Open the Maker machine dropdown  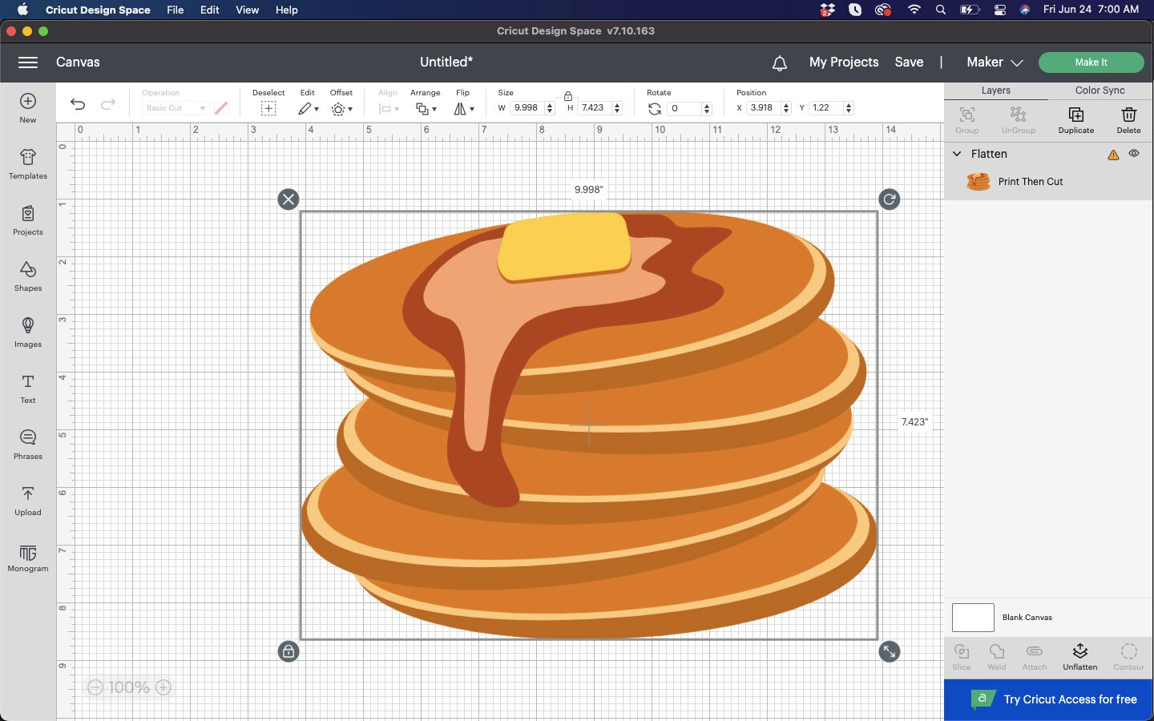tap(993, 62)
